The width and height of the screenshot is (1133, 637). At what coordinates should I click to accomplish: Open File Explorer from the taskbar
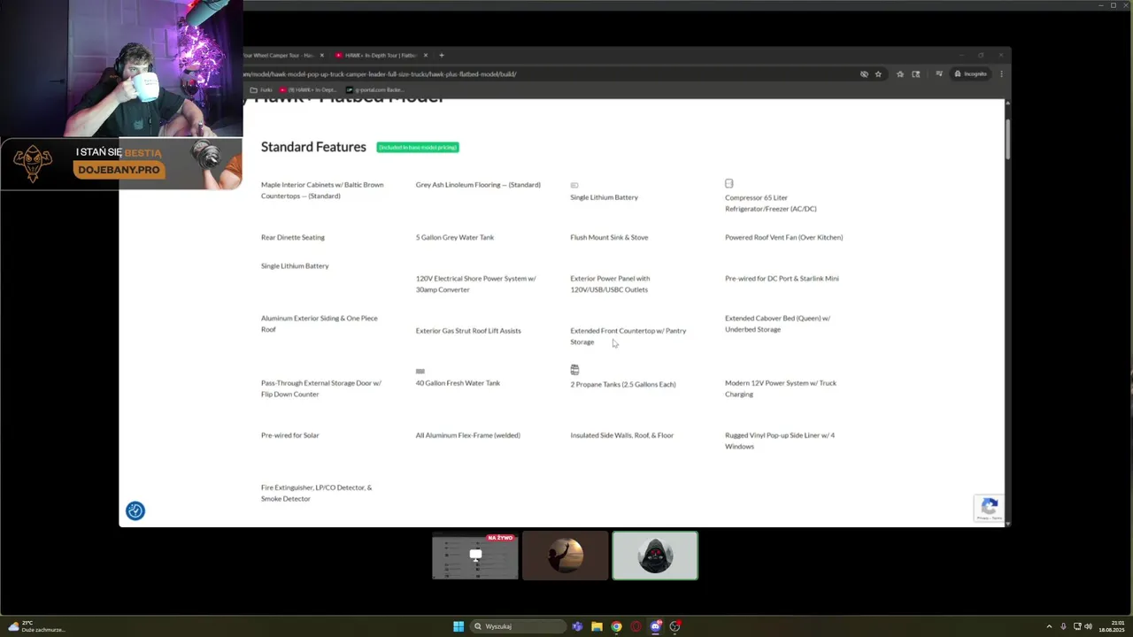pyautogui.click(x=597, y=626)
